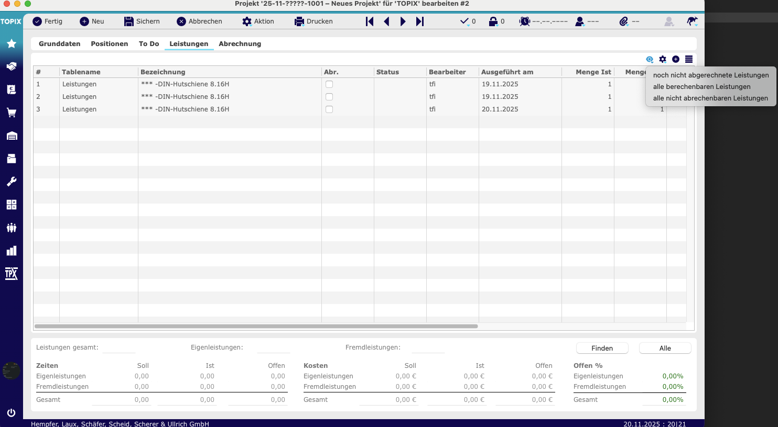The image size is (778, 427).
Task: Open the wrench tools module in the sidebar
Action: pyautogui.click(x=12, y=182)
